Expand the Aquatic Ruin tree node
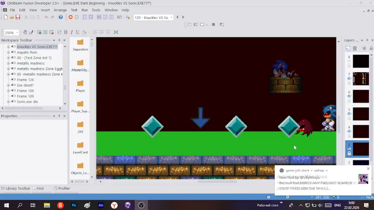The height and width of the screenshot is (210, 374). click(x=8, y=52)
